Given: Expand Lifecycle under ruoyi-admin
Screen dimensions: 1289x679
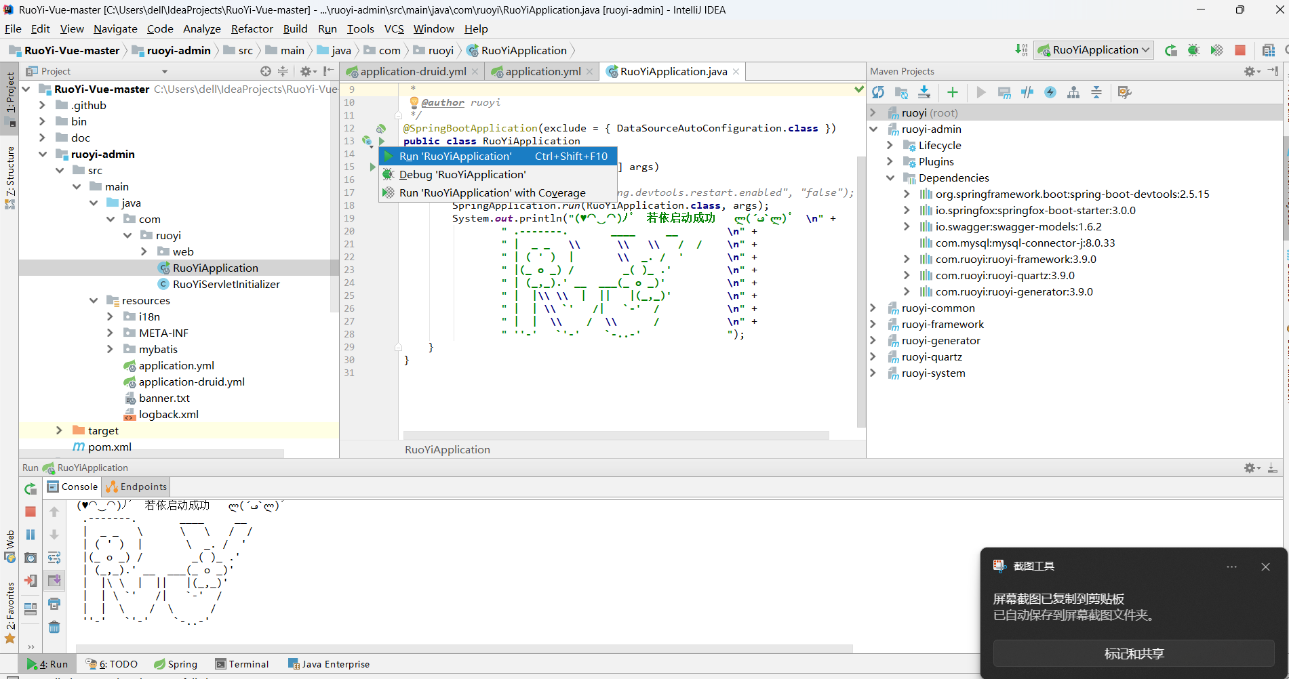Looking at the screenshot, I should point(890,145).
